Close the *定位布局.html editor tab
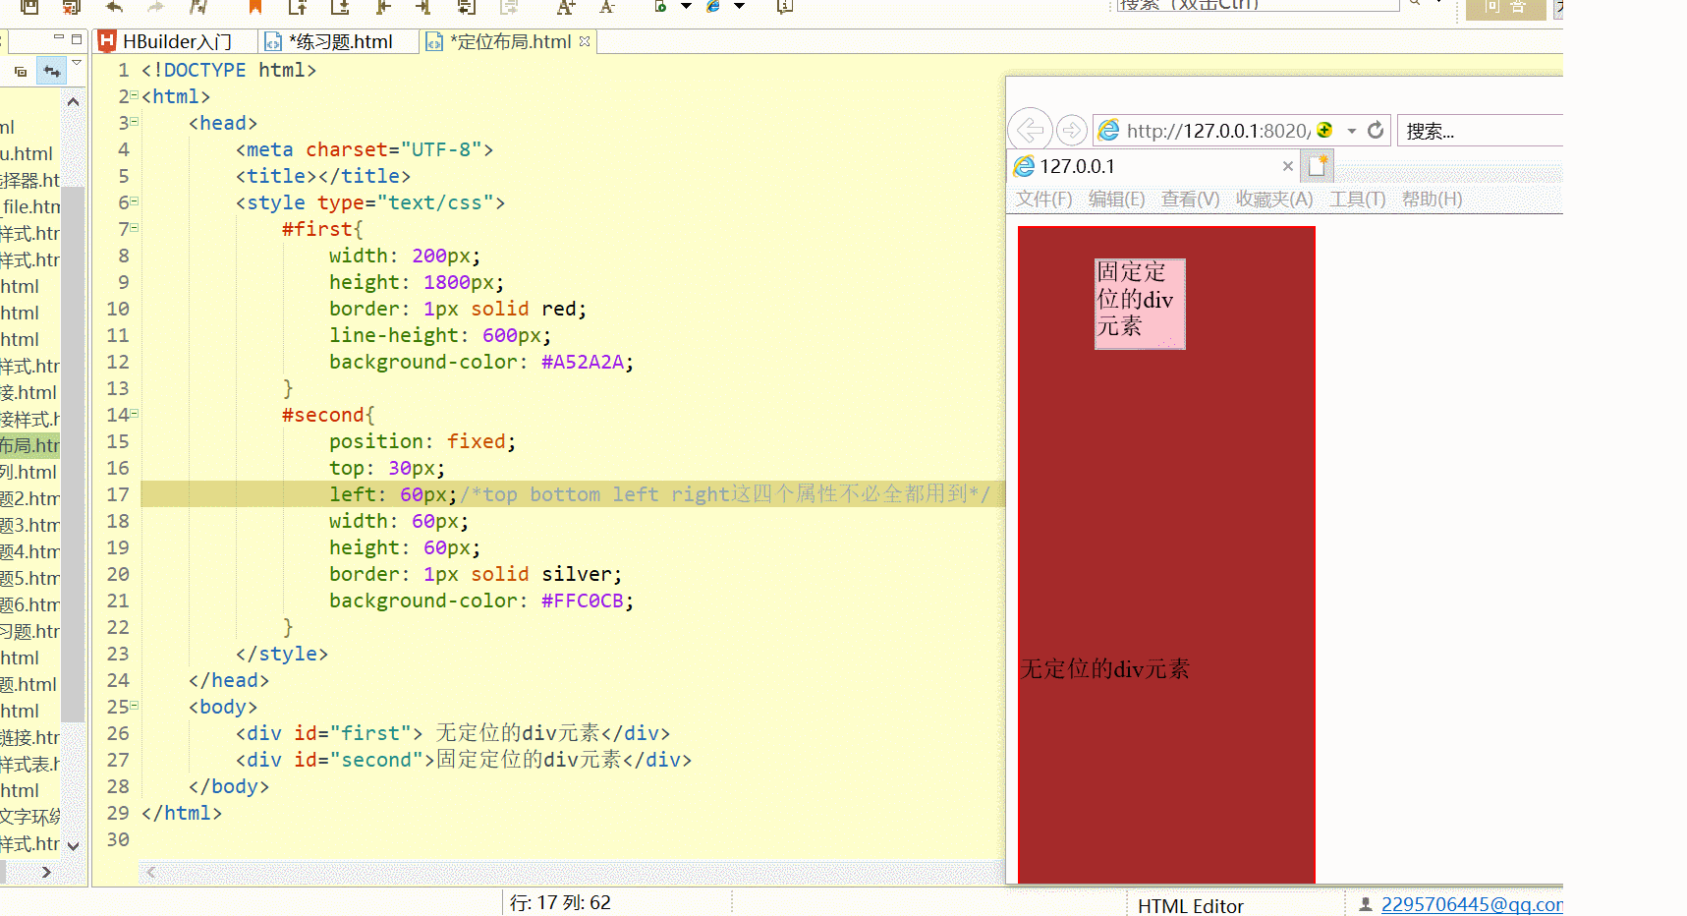This screenshot has width=1687, height=916. pyautogui.click(x=586, y=41)
